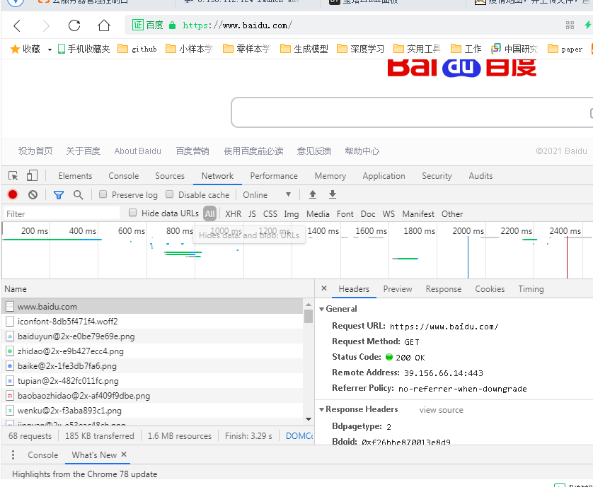593x487 pixels.
Task: Open the Cookies tab of the request
Action: [x=490, y=288]
